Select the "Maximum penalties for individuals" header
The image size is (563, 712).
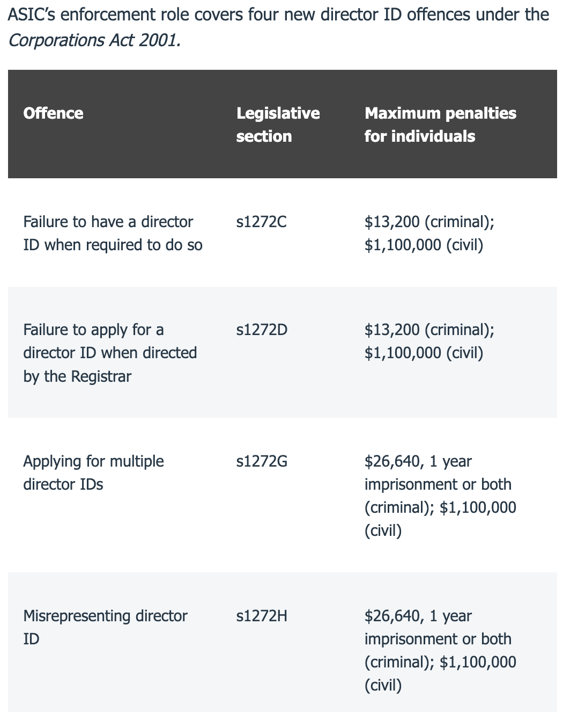pos(440,124)
